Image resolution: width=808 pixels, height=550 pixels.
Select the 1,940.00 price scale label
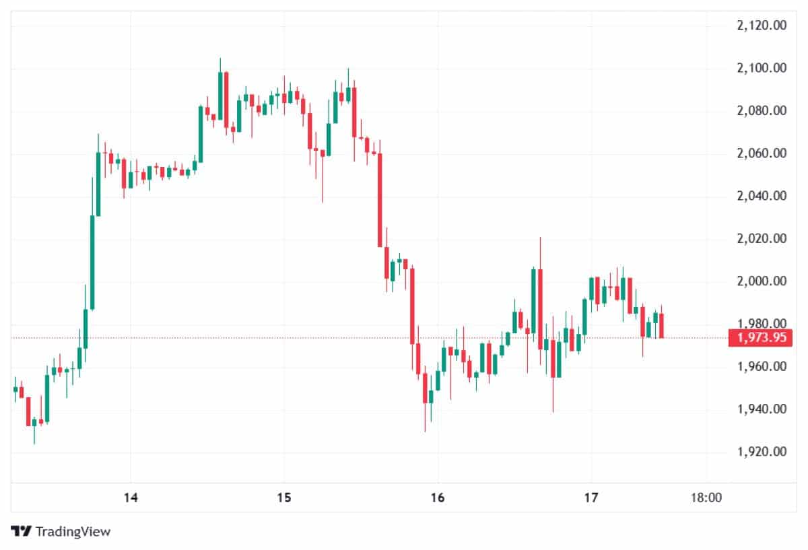coord(762,409)
